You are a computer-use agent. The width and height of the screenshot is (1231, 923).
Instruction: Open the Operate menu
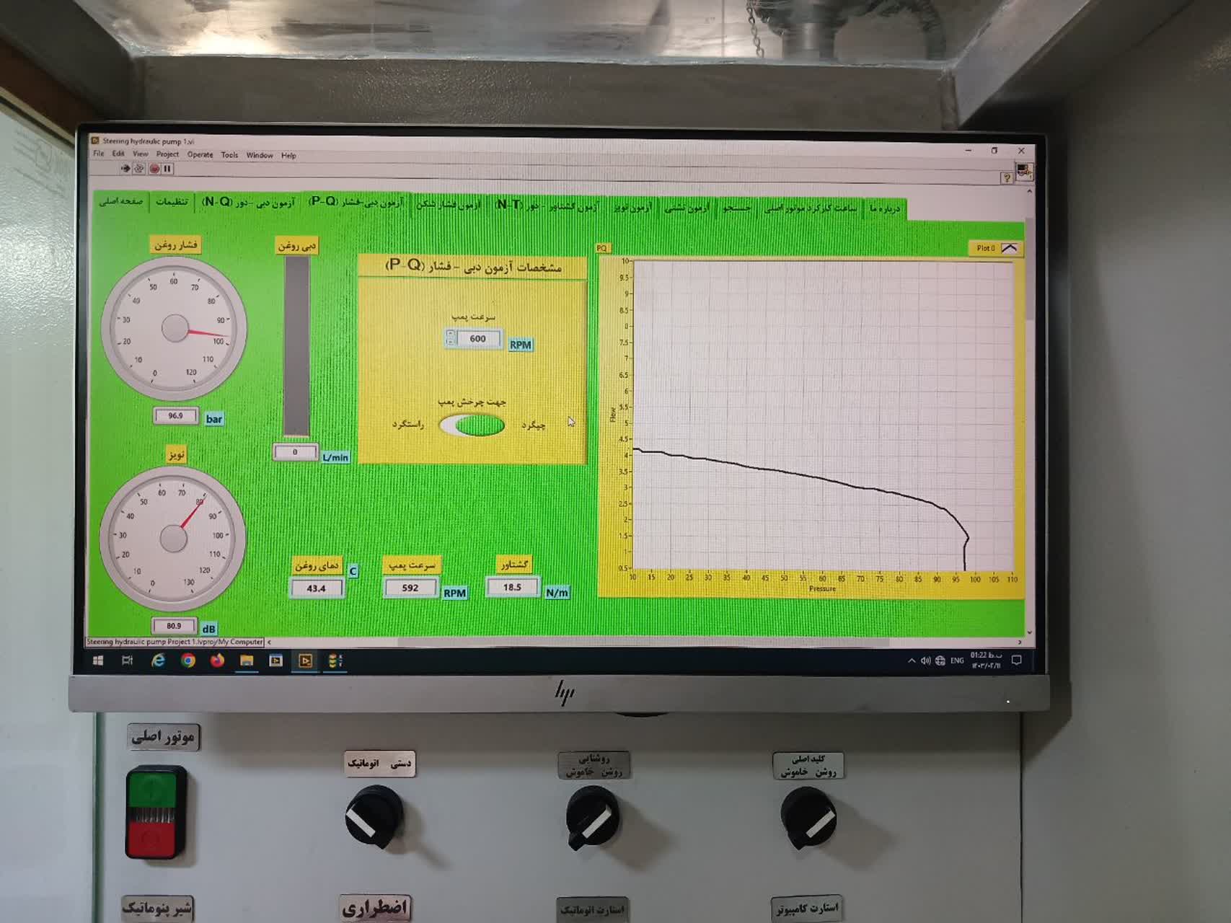[200, 154]
